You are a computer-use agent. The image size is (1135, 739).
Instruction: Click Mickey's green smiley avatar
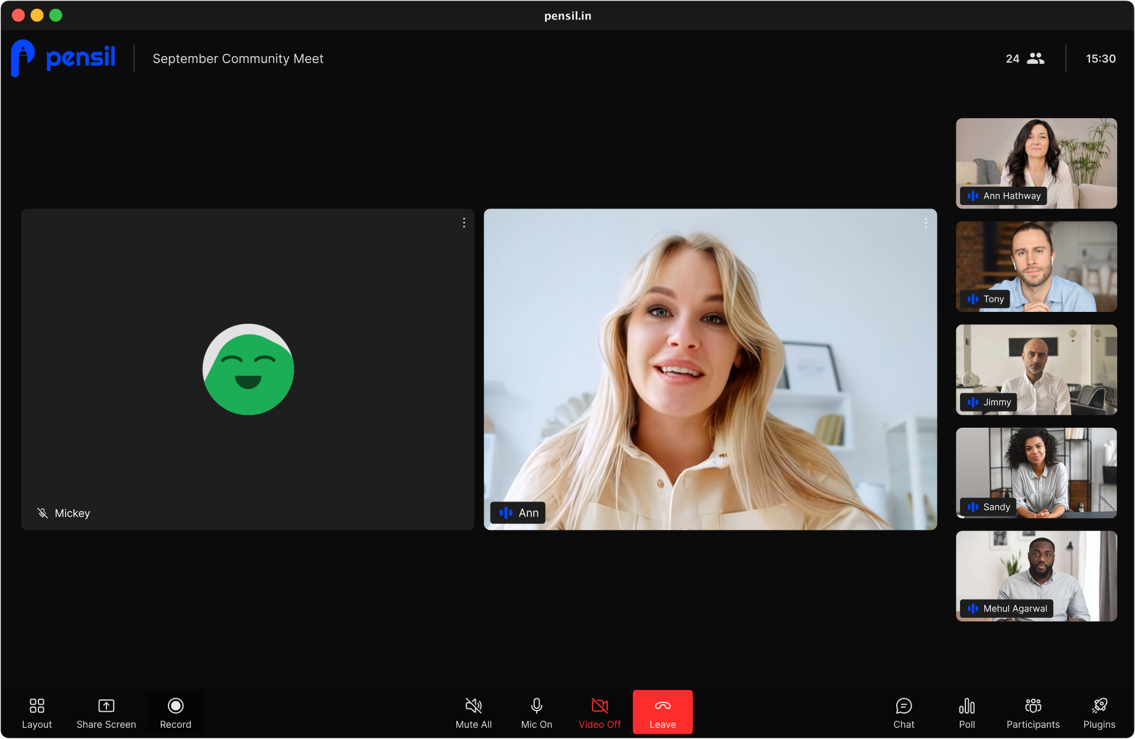(x=248, y=369)
